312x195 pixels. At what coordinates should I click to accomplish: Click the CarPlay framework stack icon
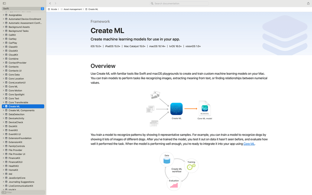(6, 43)
